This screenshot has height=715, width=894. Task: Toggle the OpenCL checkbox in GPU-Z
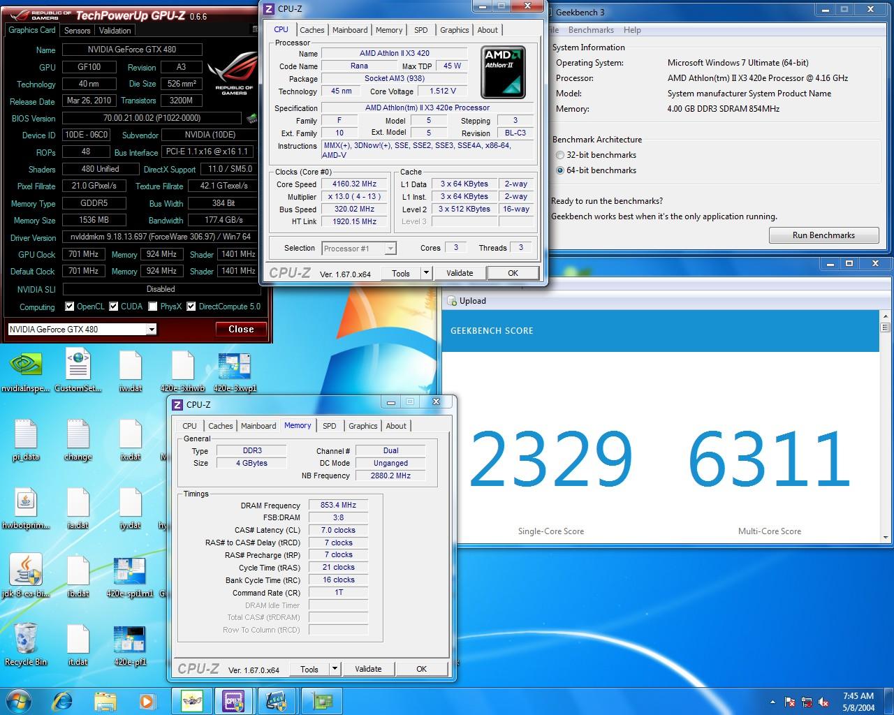(69, 307)
